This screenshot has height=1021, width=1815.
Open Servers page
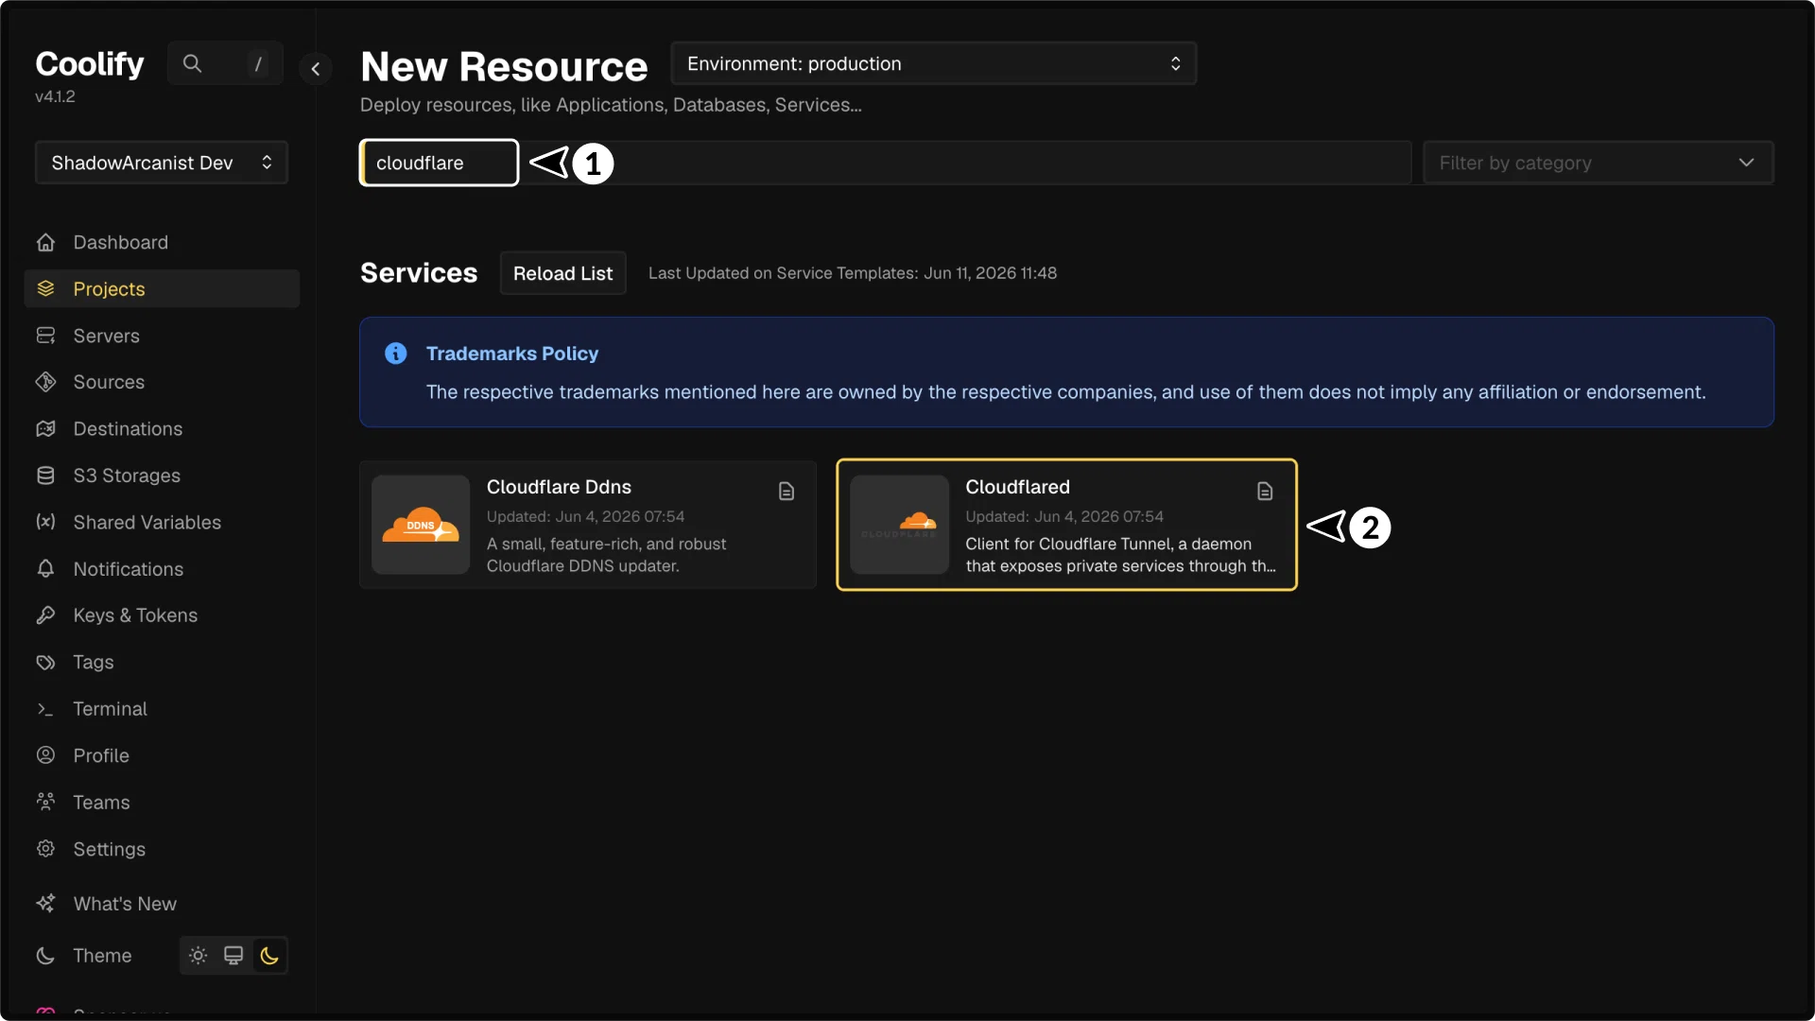pyautogui.click(x=162, y=336)
